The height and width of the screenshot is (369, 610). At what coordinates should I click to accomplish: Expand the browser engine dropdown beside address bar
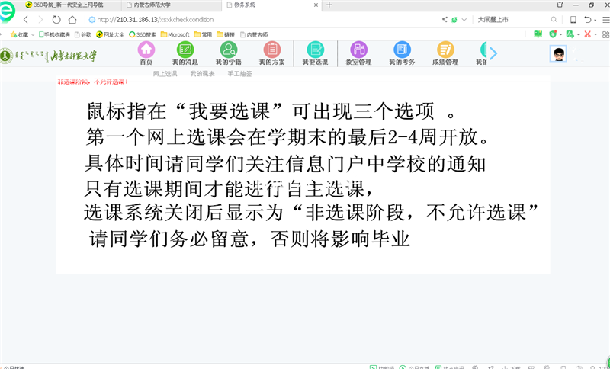(x=465, y=19)
